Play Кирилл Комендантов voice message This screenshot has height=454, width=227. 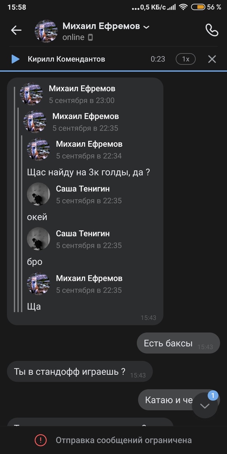point(16,59)
